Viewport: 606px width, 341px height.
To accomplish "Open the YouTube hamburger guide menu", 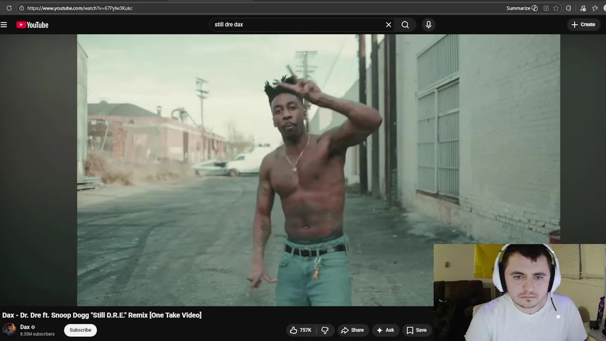I will click(x=4, y=25).
